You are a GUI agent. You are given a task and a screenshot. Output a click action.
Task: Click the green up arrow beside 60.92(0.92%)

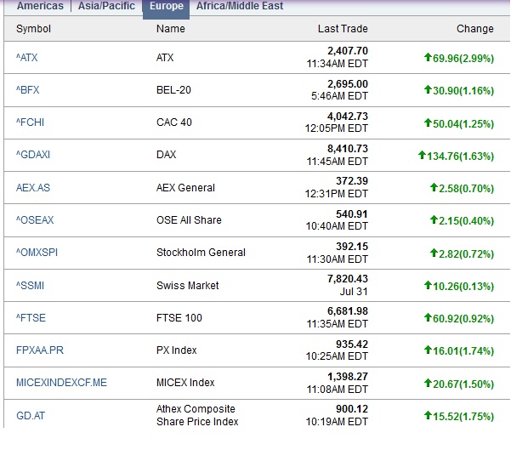(x=428, y=317)
